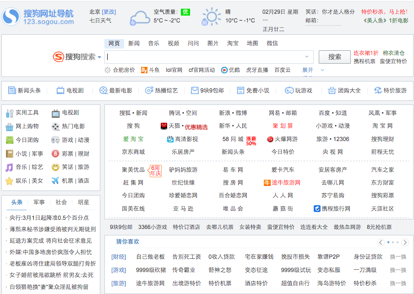Go to the previous 猜你喜欢 page

[x=381, y=242]
